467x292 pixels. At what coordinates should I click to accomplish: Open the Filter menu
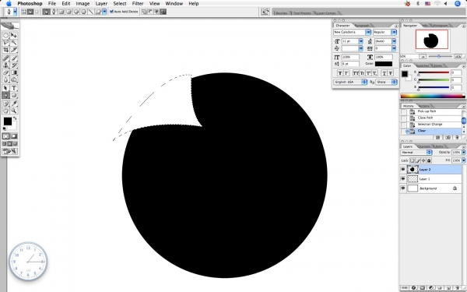(138, 4)
